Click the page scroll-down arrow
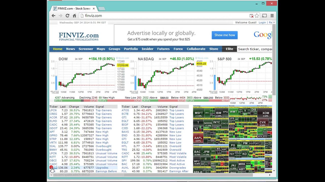The height and width of the screenshot is (182, 325). click(274, 171)
